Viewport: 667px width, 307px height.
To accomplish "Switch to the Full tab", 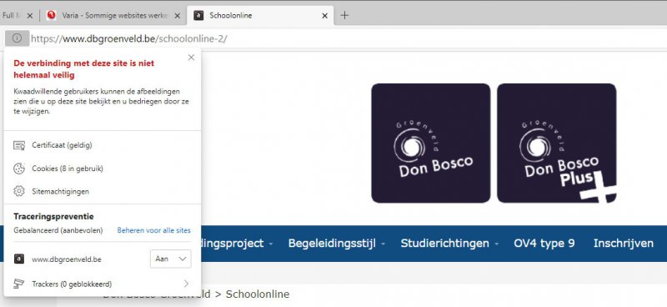I will coord(11,16).
